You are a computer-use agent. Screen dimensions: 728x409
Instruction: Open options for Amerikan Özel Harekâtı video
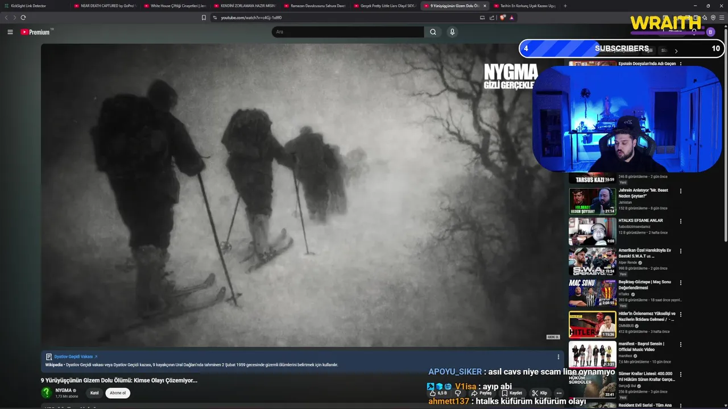pyautogui.click(x=680, y=251)
